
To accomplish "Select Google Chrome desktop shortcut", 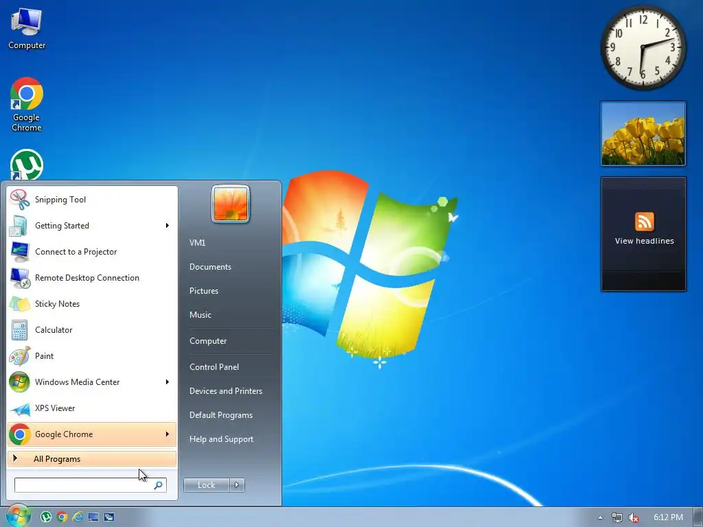I will [x=27, y=104].
